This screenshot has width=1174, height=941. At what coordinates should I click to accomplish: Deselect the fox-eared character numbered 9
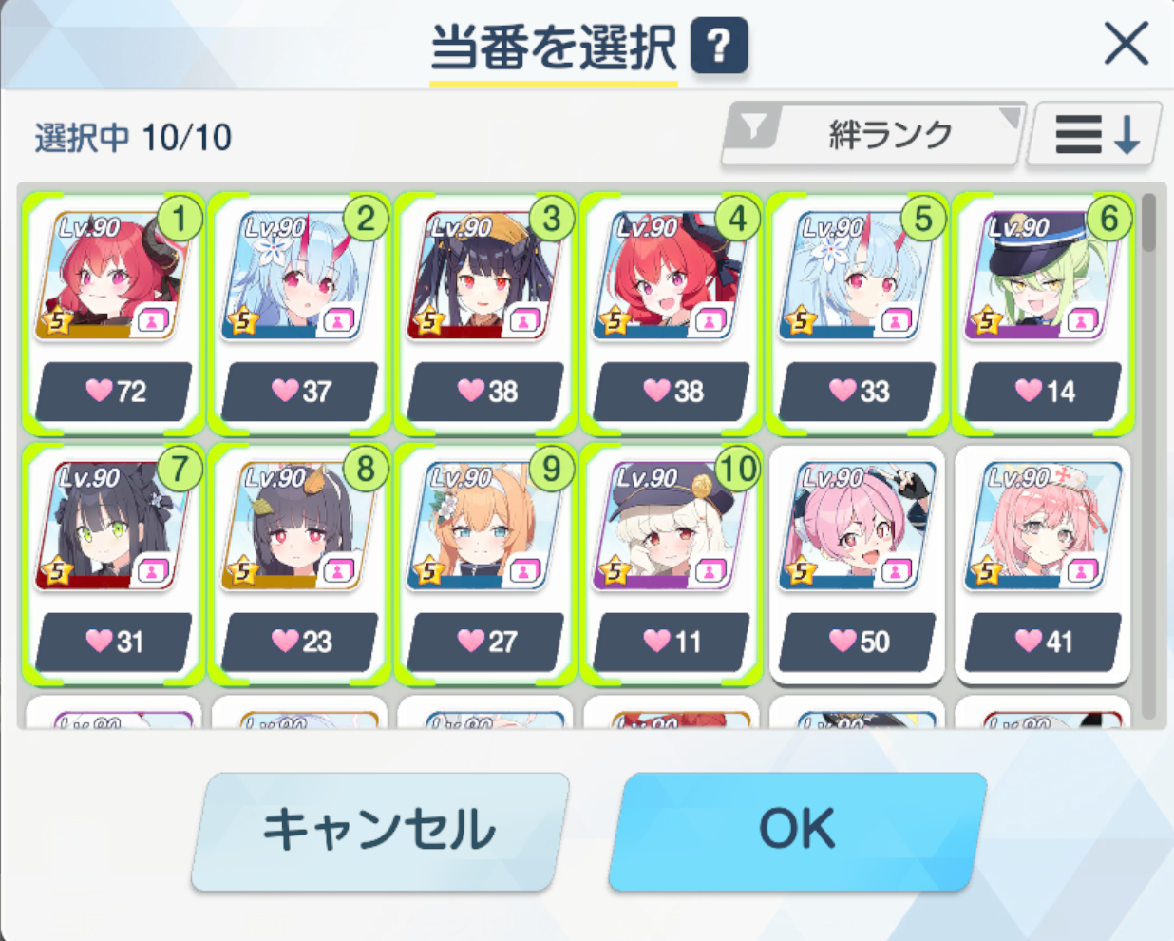pyautogui.click(x=484, y=563)
